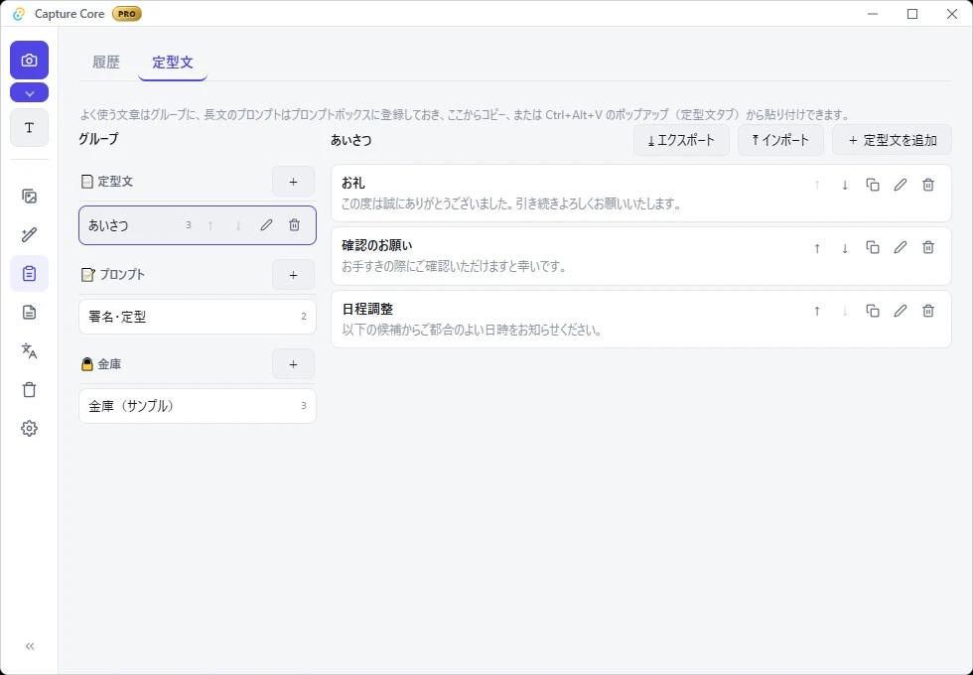Click the インポート button

780,140
